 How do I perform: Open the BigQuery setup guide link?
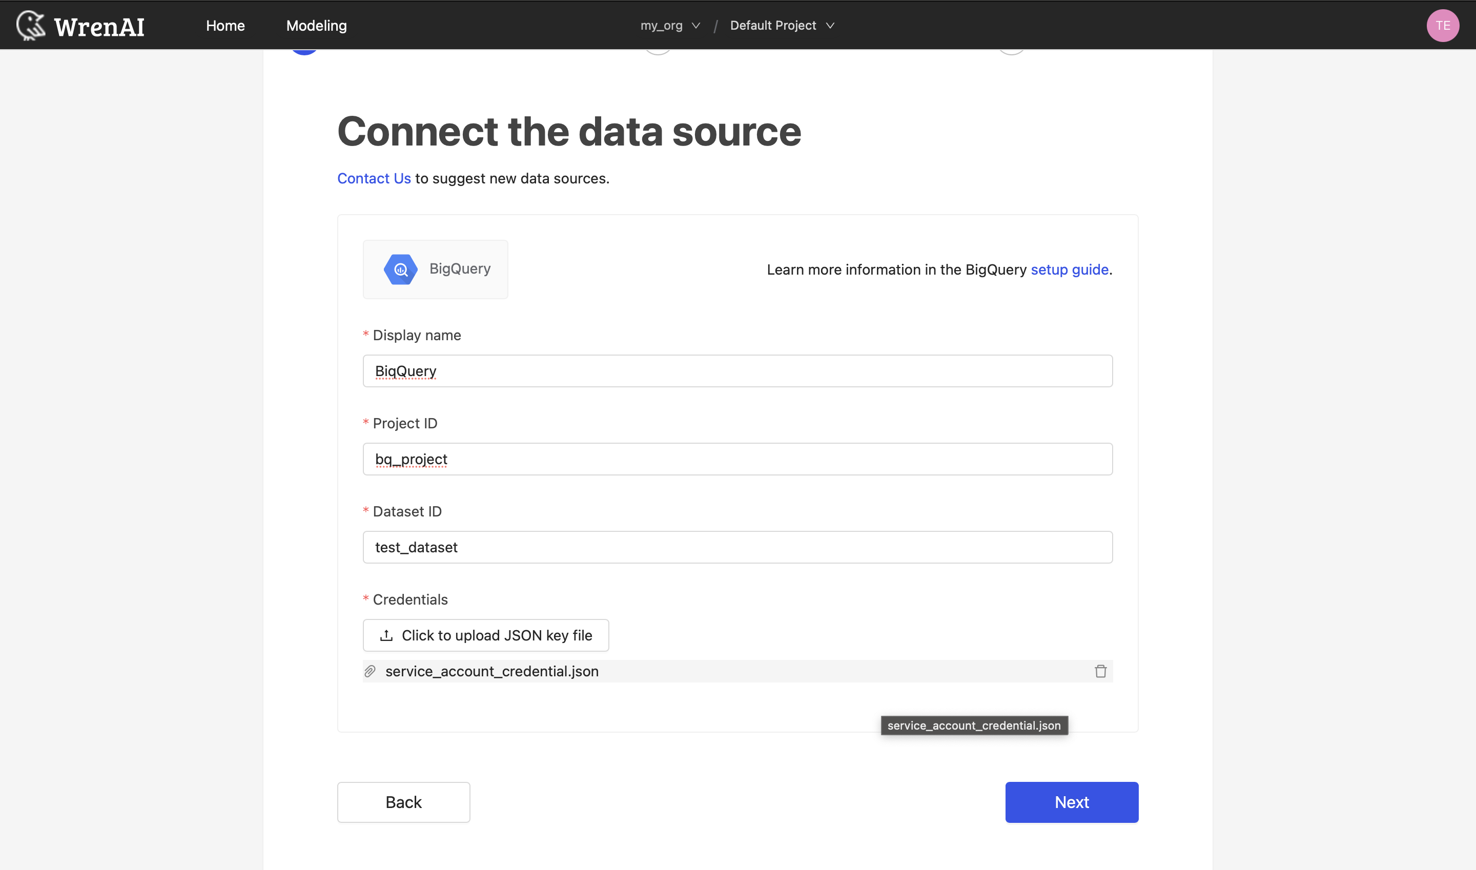click(x=1069, y=269)
